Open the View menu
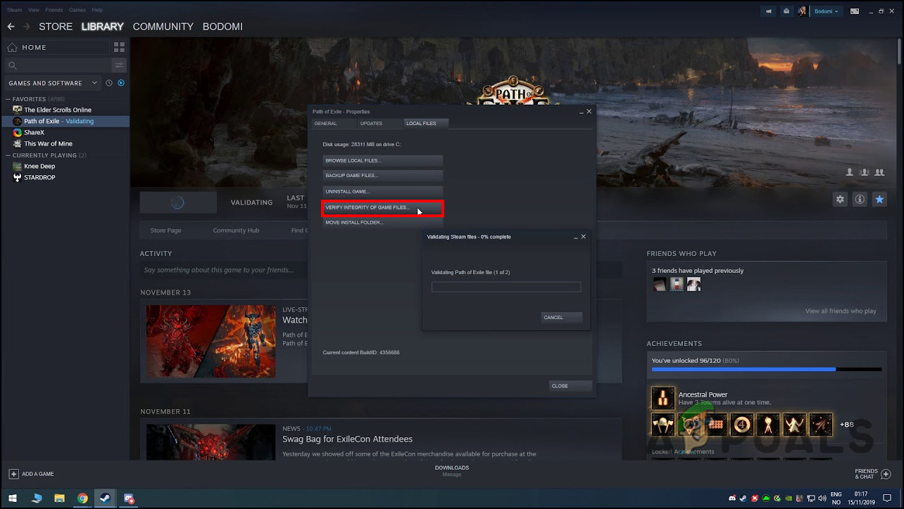The image size is (904, 509). click(34, 10)
